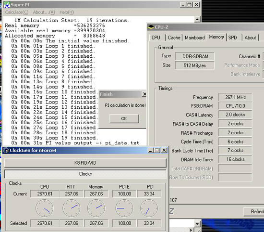Click the selected PCI-E clock field
Viewport: 264px width, 232px height.
click(x=124, y=223)
